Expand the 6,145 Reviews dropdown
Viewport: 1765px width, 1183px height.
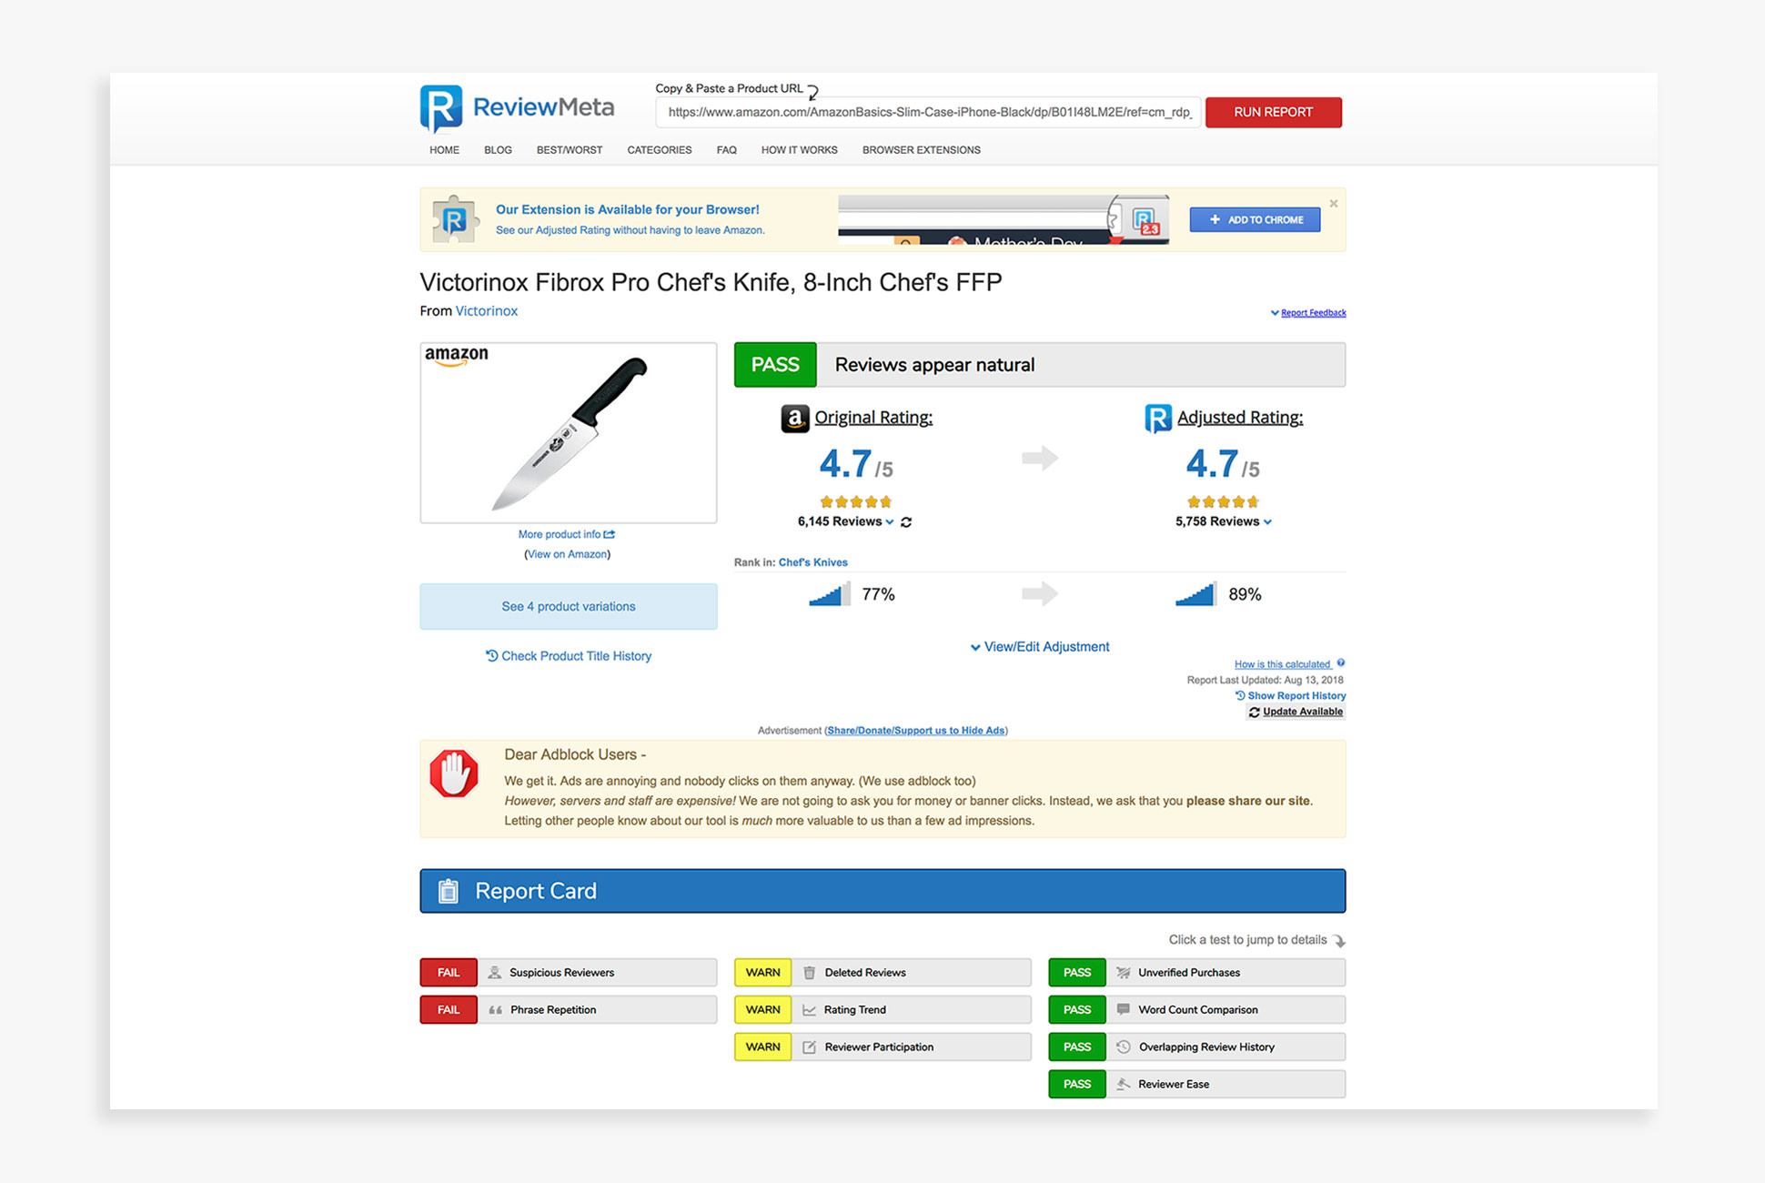pyautogui.click(x=889, y=522)
